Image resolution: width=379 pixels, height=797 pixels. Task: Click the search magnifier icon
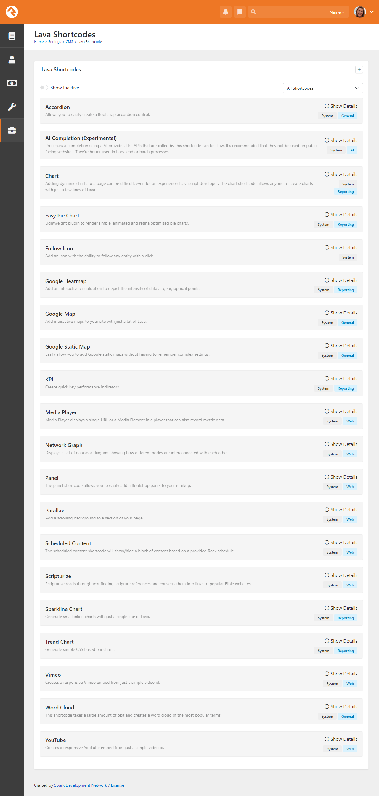(253, 12)
